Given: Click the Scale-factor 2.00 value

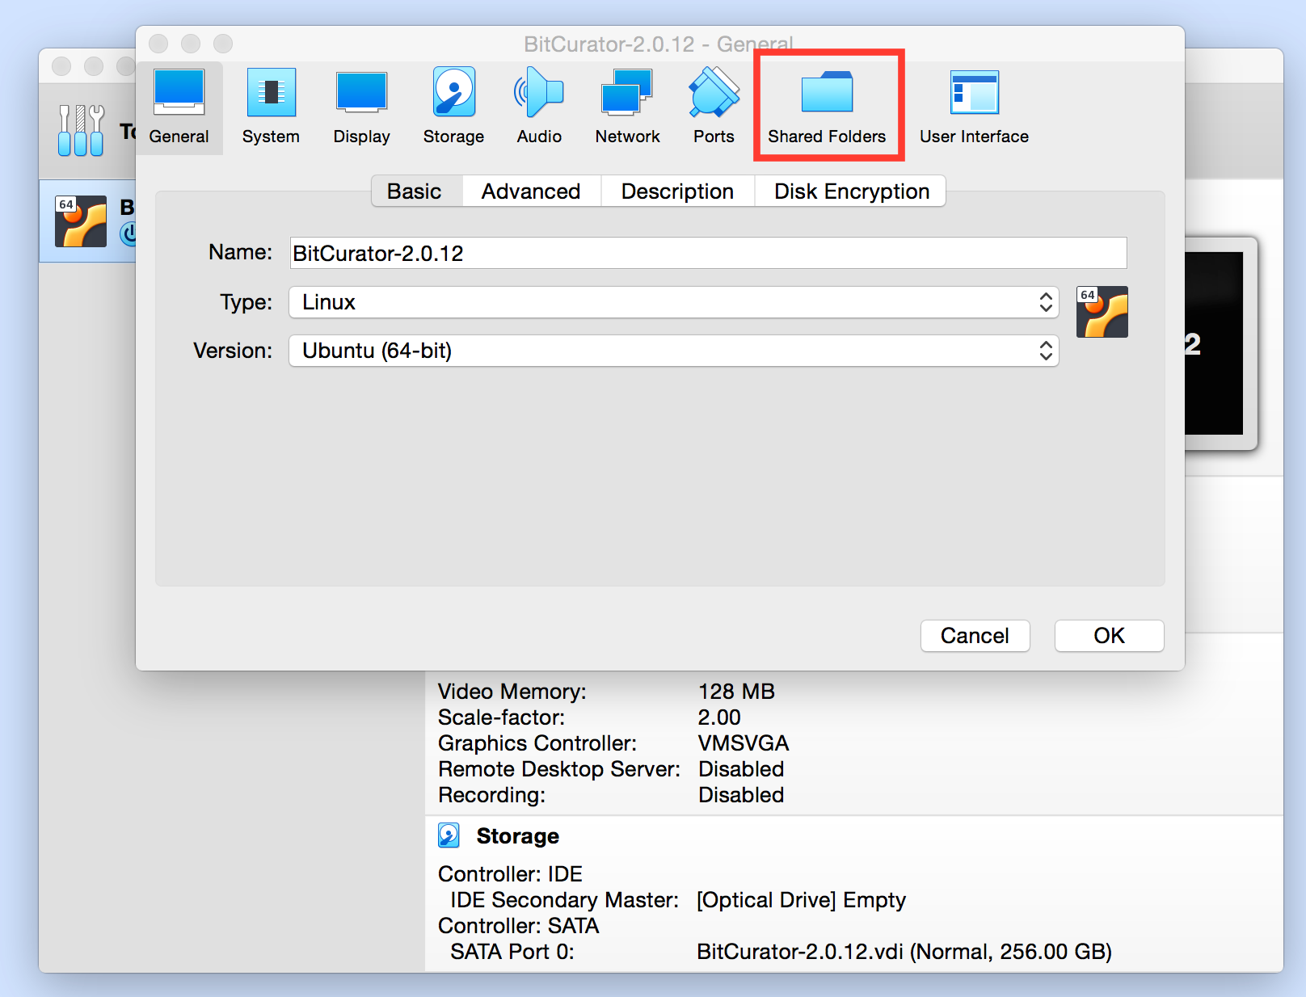Looking at the screenshot, I should click(x=719, y=717).
